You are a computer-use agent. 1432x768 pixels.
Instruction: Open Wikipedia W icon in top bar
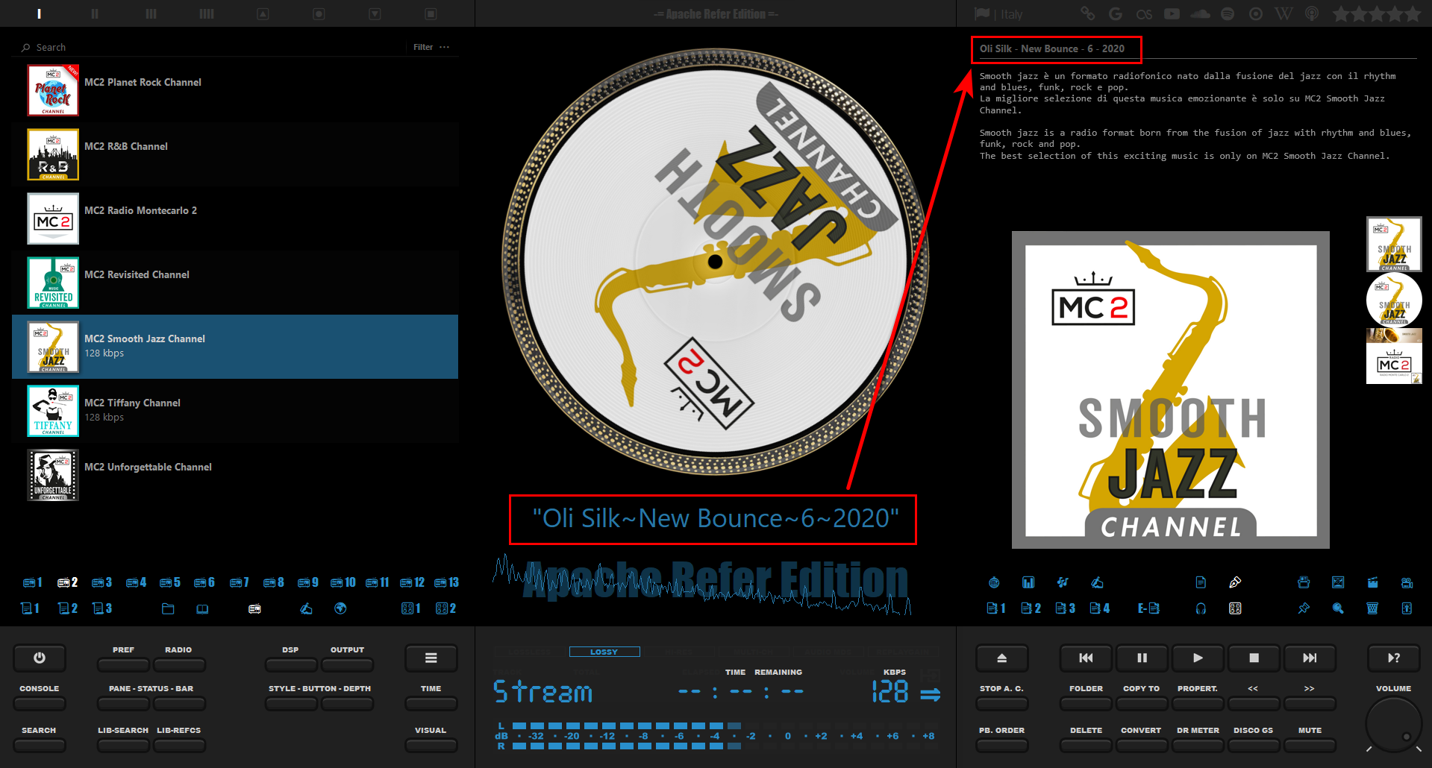point(1284,13)
